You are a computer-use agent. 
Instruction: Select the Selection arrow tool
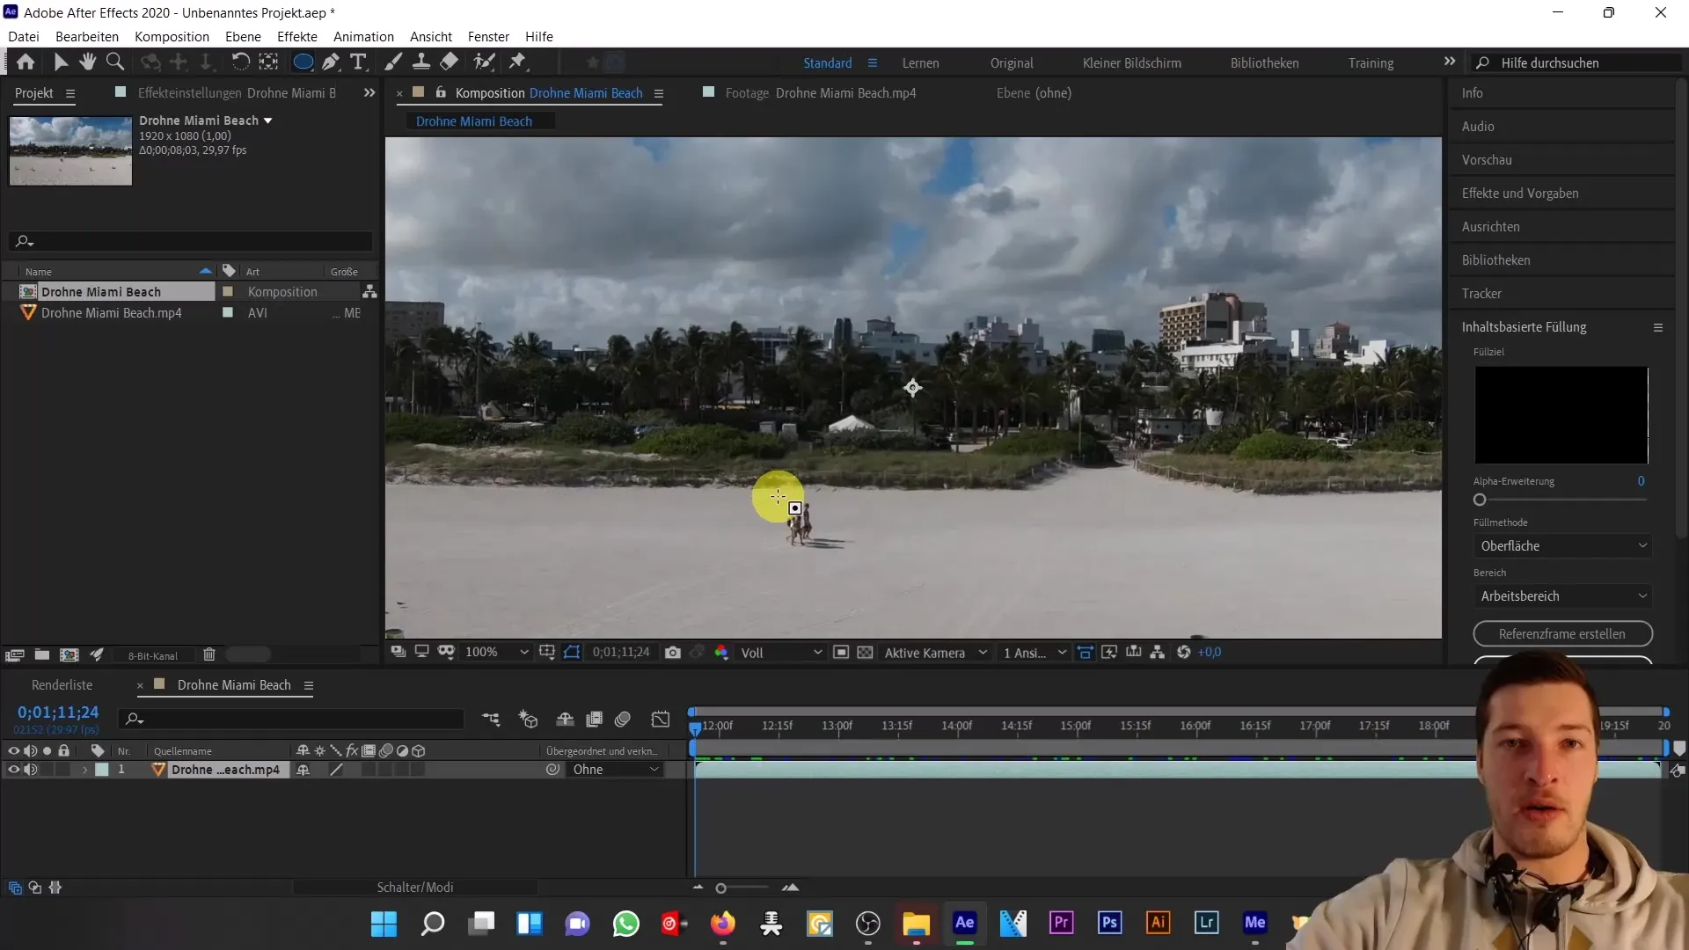click(x=61, y=62)
